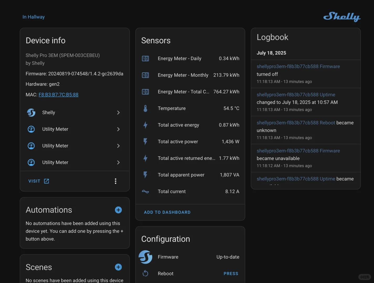The image size is (374, 283).
Task: Open the three-dot device menu in Device info
Action: point(116,181)
